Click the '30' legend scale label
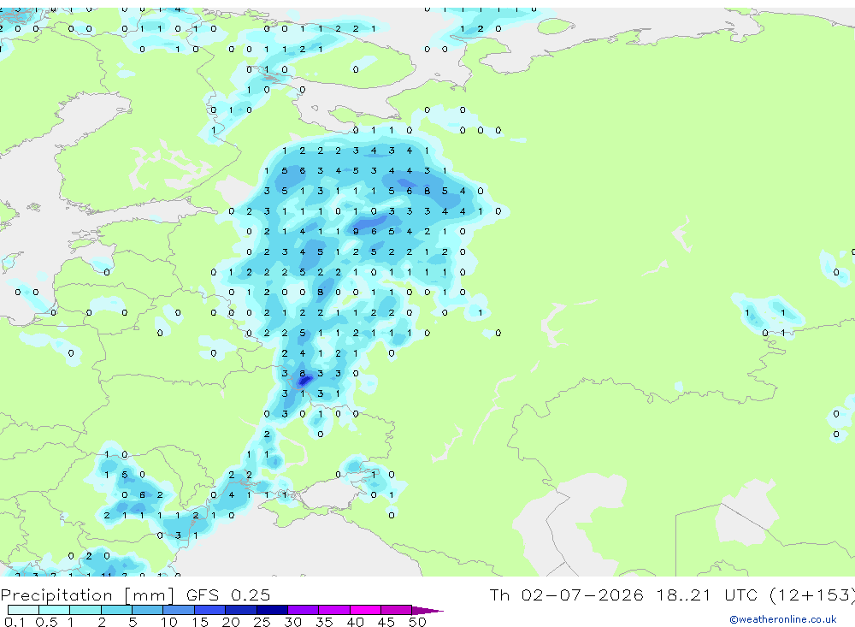 (292, 622)
